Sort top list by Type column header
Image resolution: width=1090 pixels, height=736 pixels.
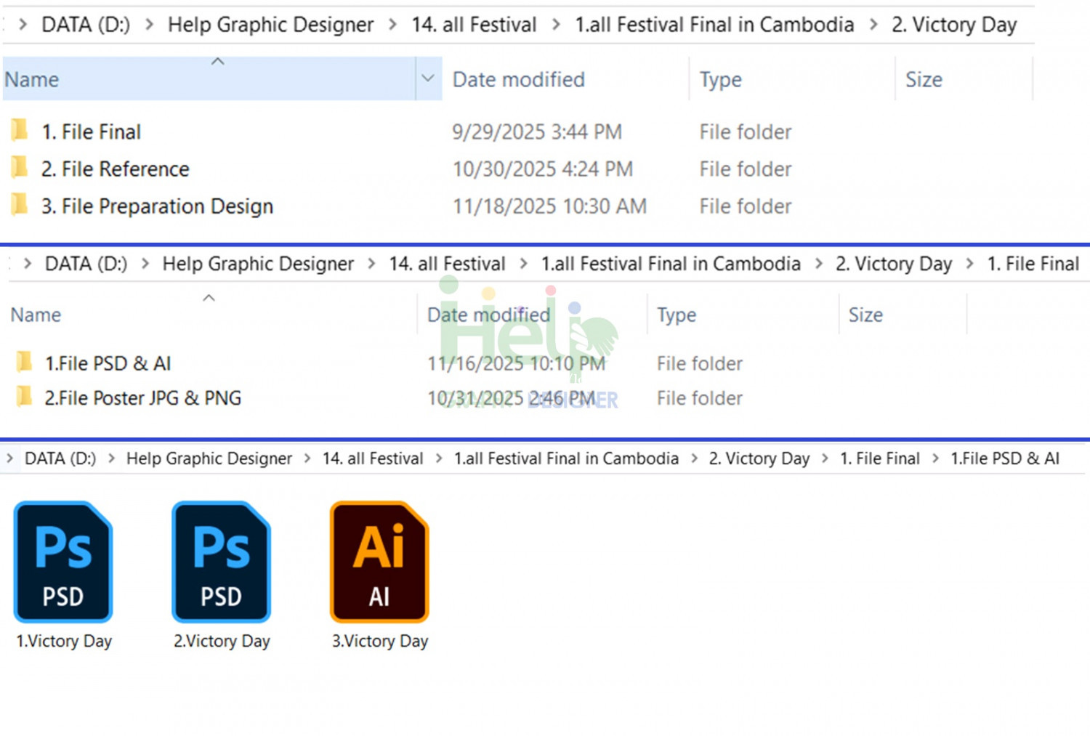pyautogui.click(x=720, y=79)
